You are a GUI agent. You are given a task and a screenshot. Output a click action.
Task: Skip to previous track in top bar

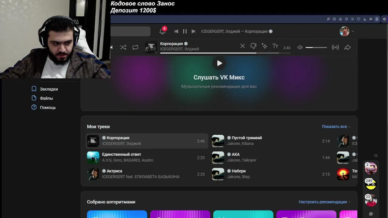pyautogui.click(x=176, y=31)
